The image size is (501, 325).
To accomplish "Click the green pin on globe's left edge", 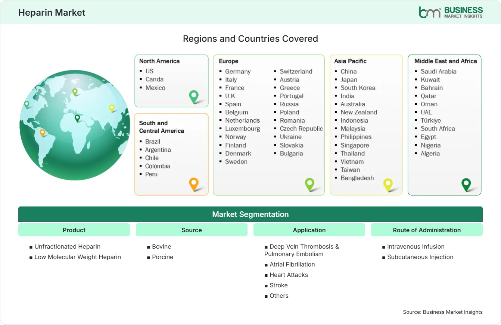I will click(27, 104).
